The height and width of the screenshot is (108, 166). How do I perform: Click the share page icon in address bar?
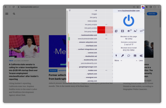[x=134, y=7]
